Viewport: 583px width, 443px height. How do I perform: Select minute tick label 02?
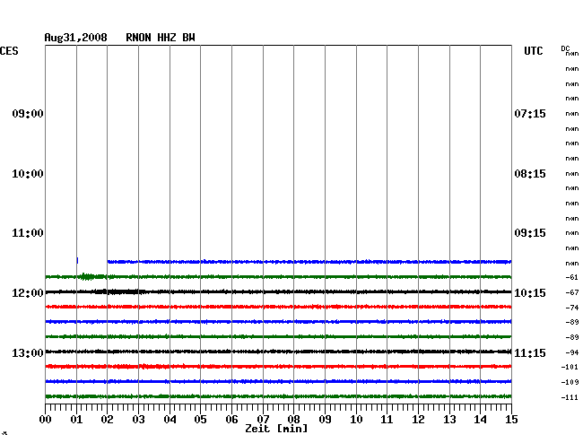(107, 420)
